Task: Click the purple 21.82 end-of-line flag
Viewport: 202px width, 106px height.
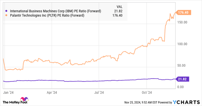Action: coord(182,79)
